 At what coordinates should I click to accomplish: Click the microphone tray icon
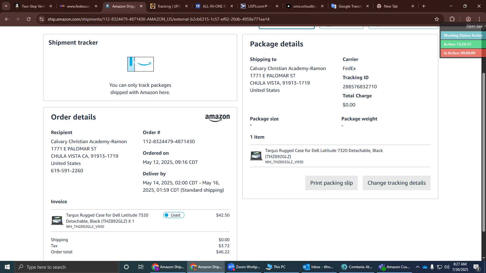432,267
